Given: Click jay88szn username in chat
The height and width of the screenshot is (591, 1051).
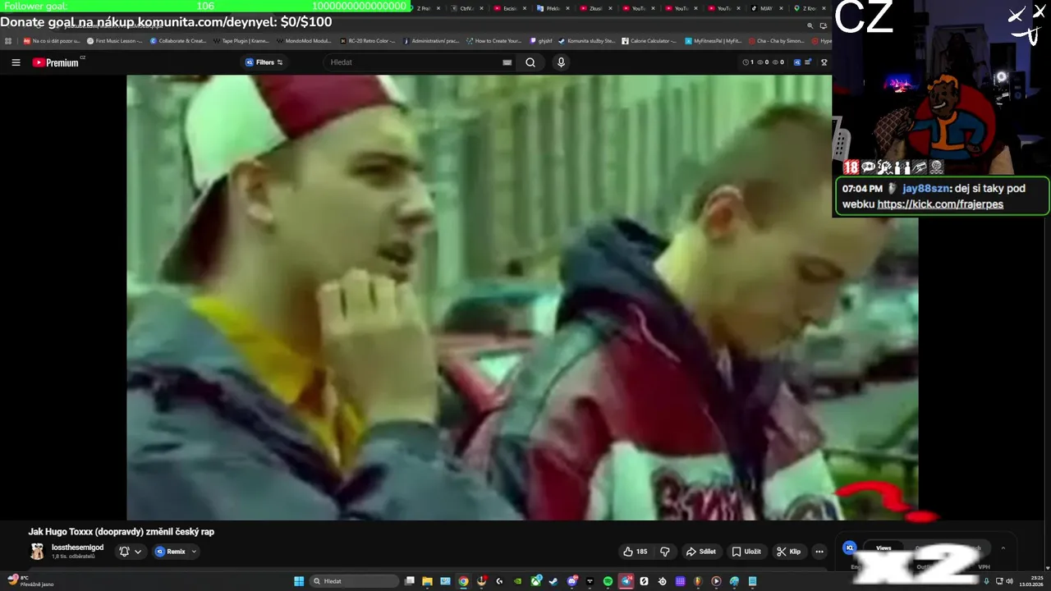Looking at the screenshot, I should (x=927, y=188).
